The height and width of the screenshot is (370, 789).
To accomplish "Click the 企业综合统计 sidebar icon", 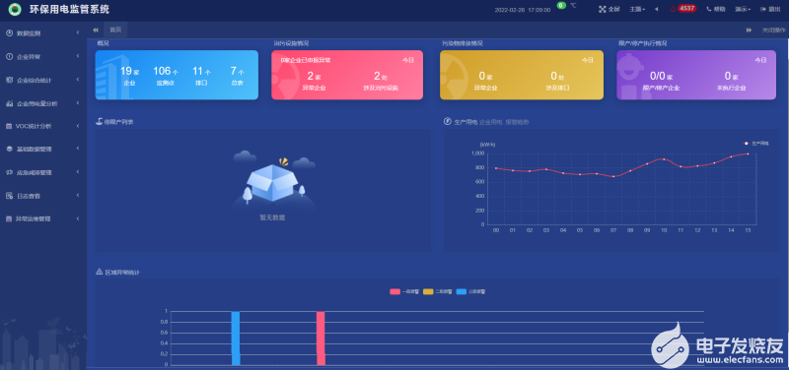I will pos(9,80).
